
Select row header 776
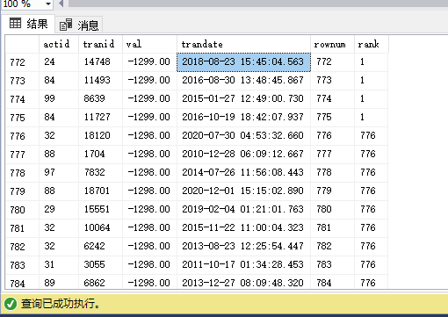[x=22, y=136]
